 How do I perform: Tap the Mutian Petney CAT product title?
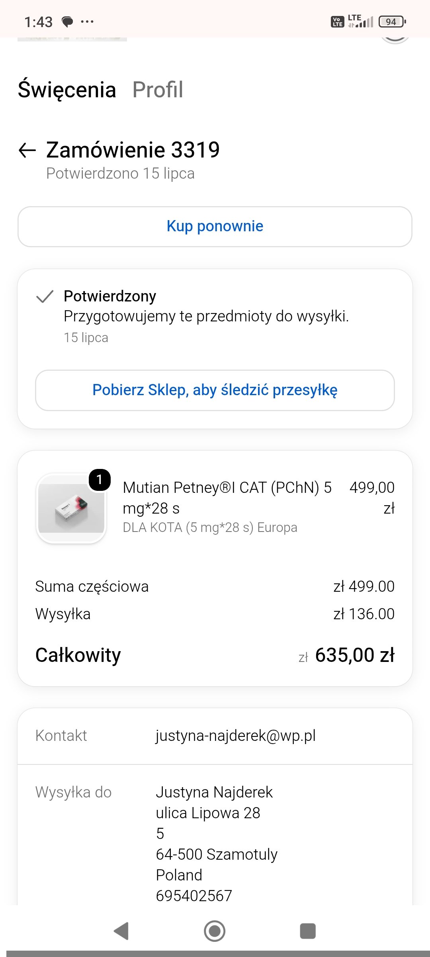227,498
